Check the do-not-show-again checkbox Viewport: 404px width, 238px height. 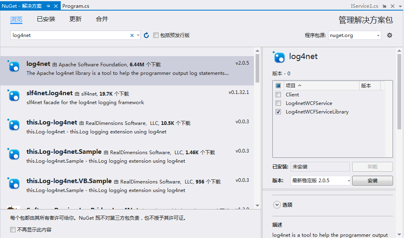point(13,229)
